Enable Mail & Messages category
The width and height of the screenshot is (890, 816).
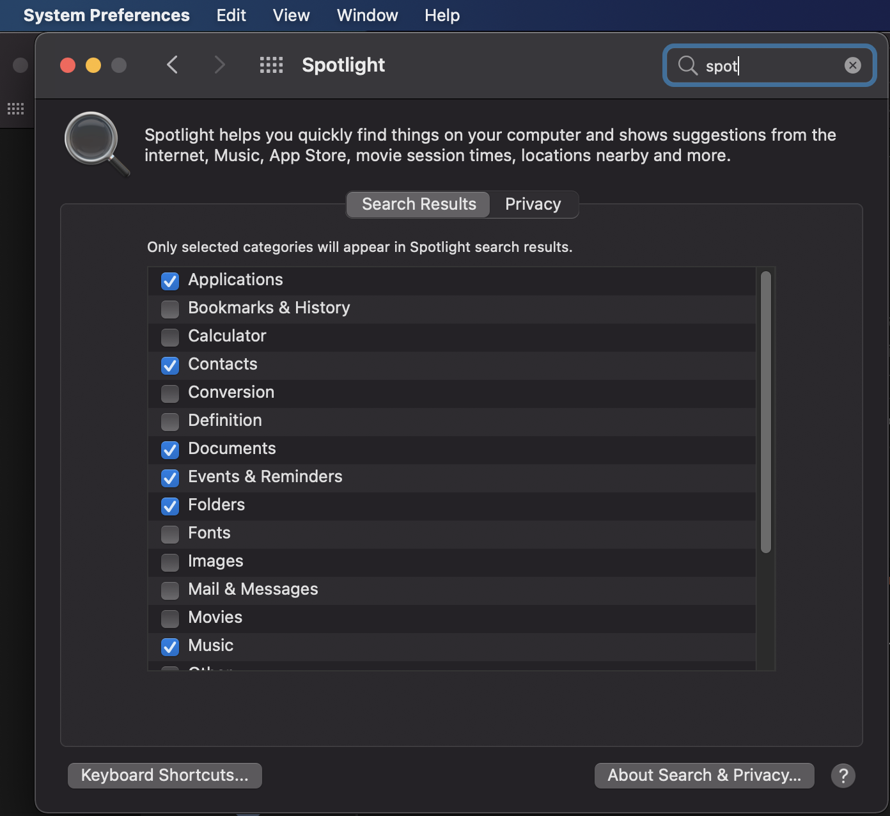point(170,590)
